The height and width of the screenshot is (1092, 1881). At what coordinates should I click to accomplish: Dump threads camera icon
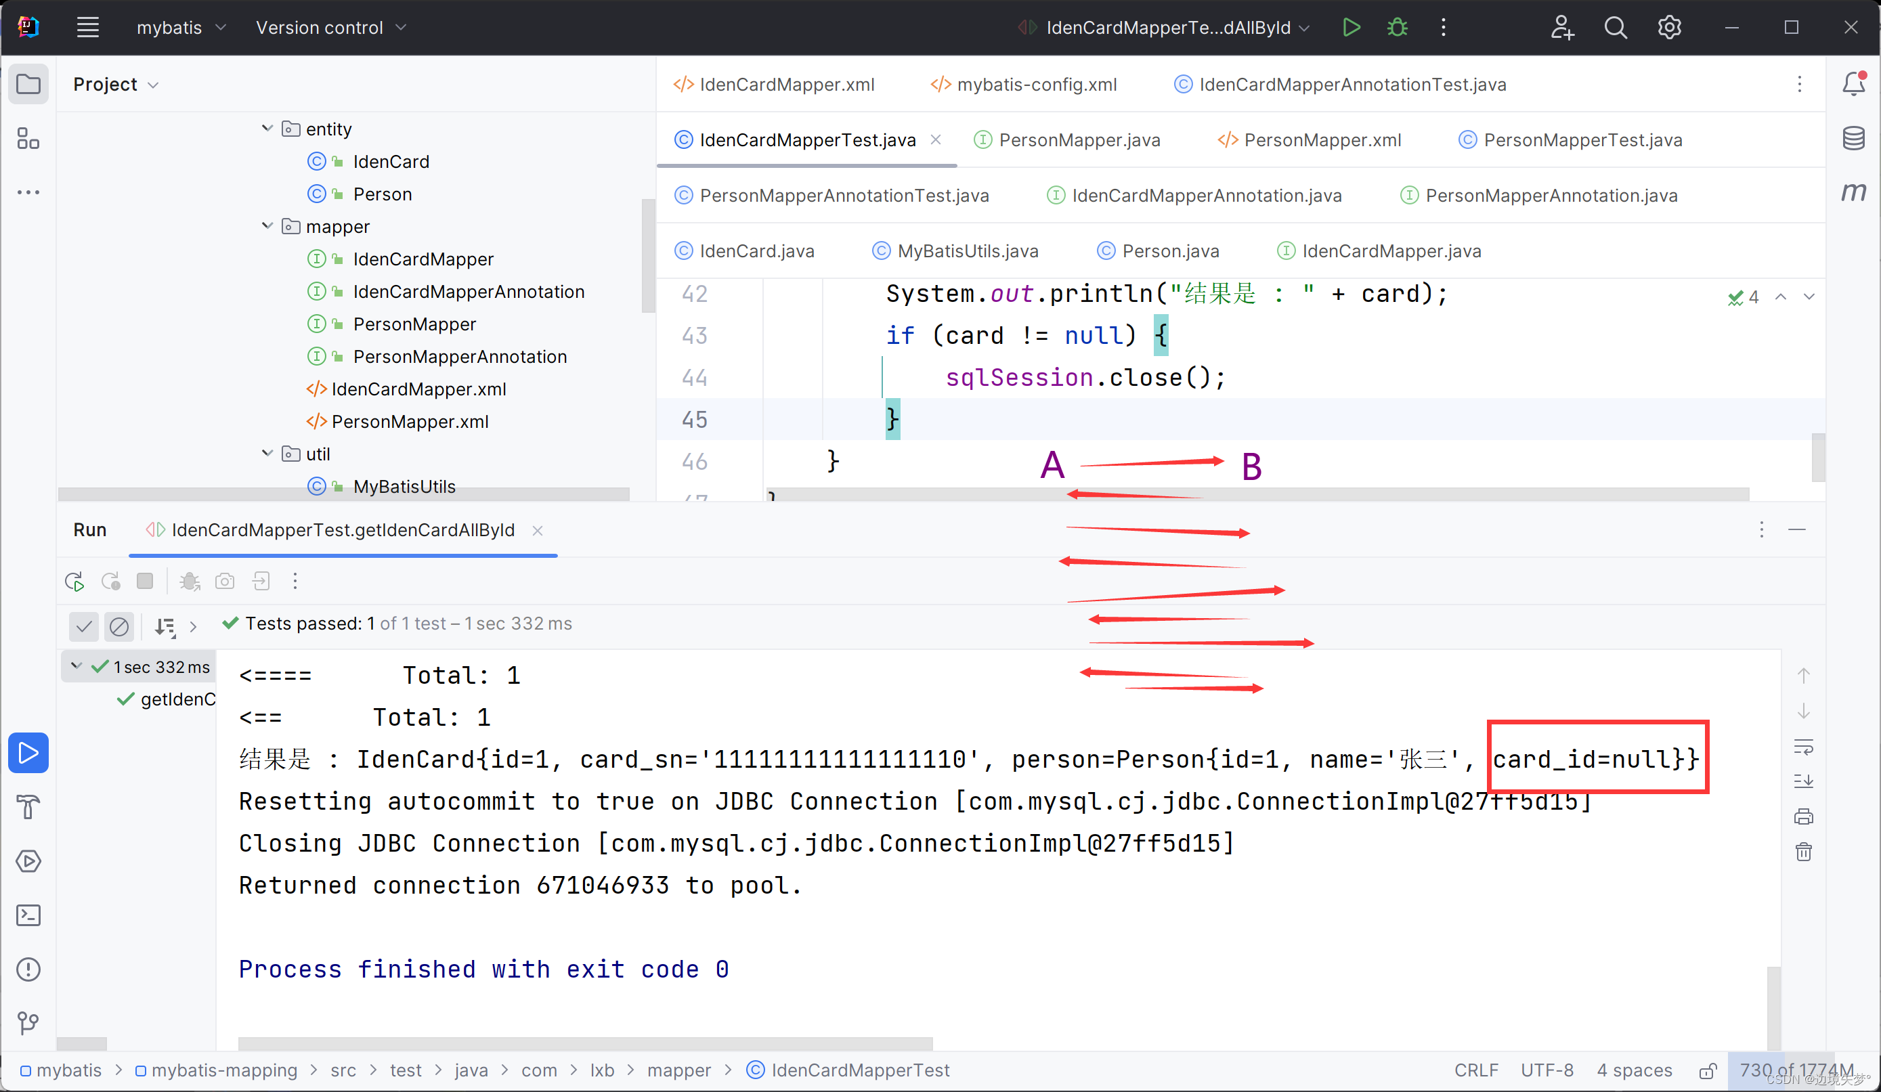[225, 582]
